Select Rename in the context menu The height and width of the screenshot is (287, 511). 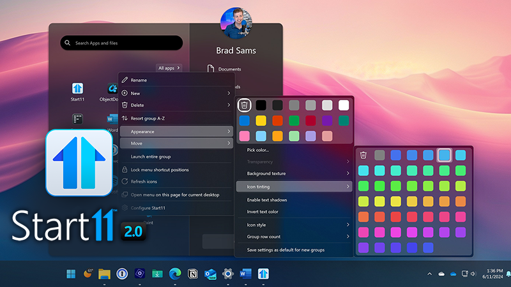(139, 80)
